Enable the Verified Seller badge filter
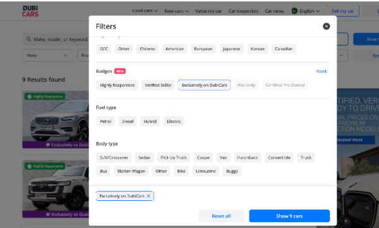The width and height of the screenshot is (379, 228). point(158,85)
